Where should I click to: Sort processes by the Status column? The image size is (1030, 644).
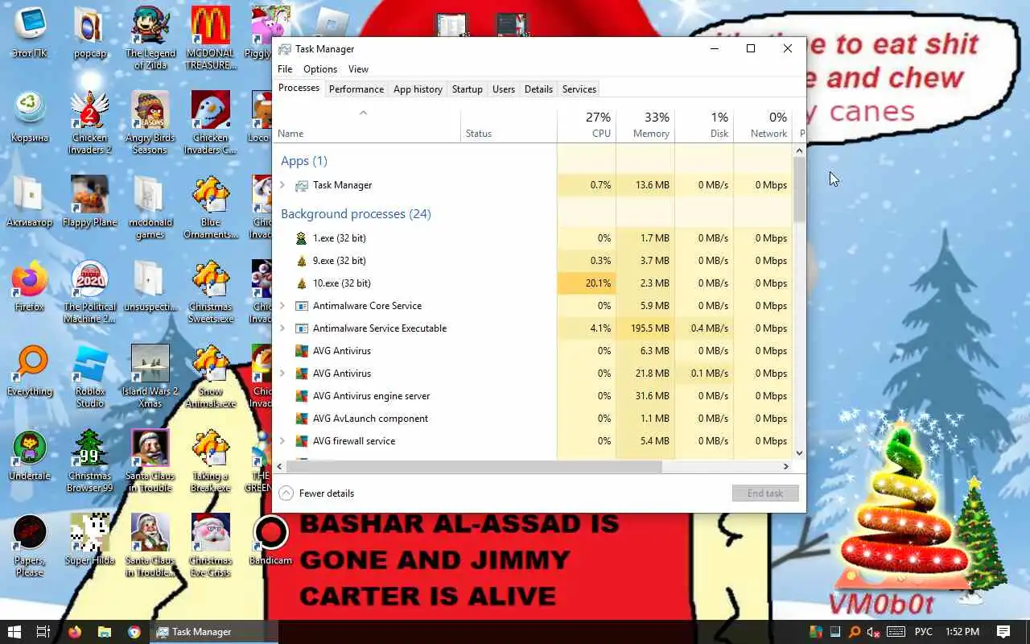tap(509, 124)
